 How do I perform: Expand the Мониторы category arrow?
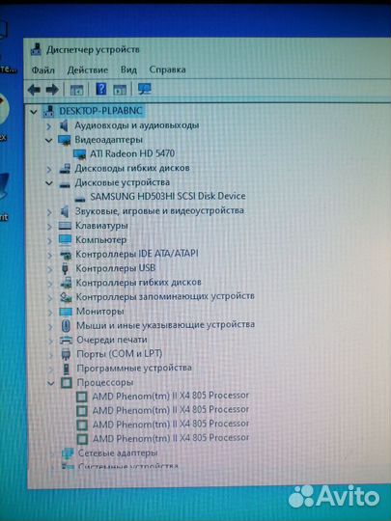(50, 313)
